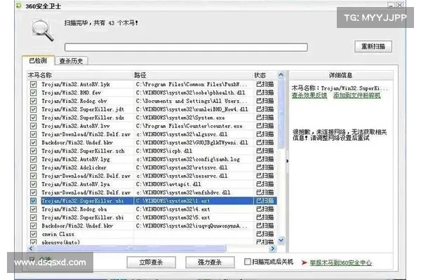Click path C:\Program Files\Counter\counter.exe
The width and height of the screenshot is (421, 280).
[189, 126]
